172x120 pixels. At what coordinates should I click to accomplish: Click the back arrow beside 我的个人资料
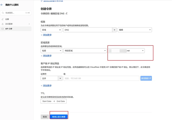tap(2, 5)
